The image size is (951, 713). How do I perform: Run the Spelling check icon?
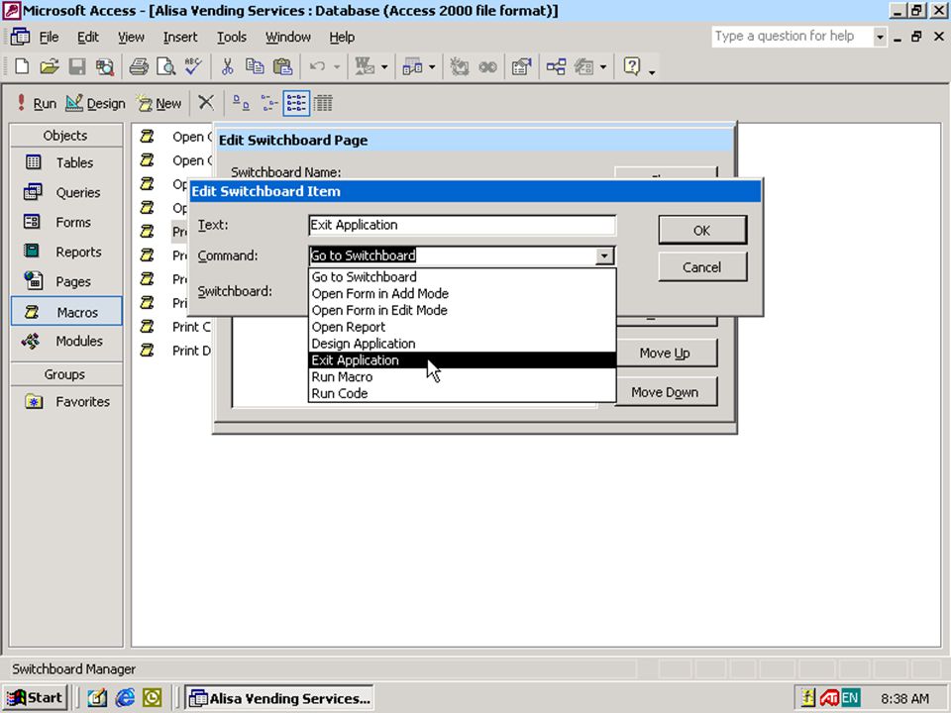click(x=193, y=66)
